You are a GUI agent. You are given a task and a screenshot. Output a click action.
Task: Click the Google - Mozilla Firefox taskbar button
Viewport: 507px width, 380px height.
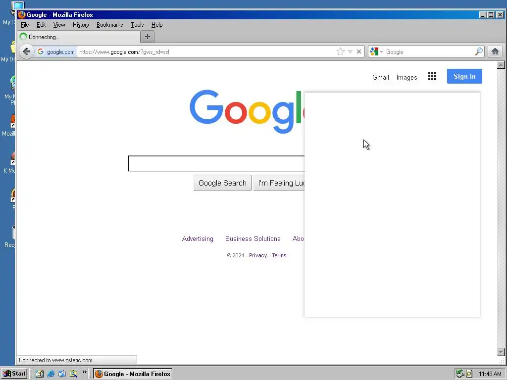coord(133,374)
